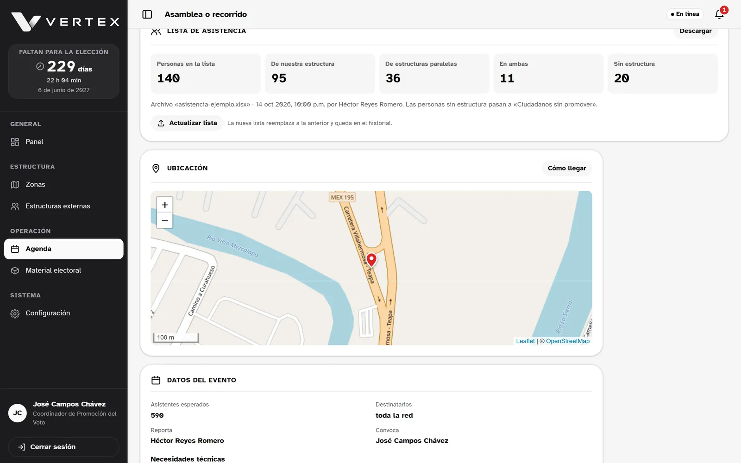The image size is (741, 463).
Task: Click the Datos del evento calendar icon
Action: tap(156, 380)
